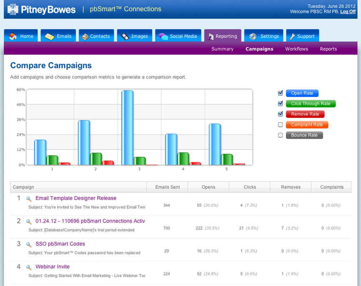
Task: Click the '222 (35.5%)' opens value
Action: click(207, 228)
